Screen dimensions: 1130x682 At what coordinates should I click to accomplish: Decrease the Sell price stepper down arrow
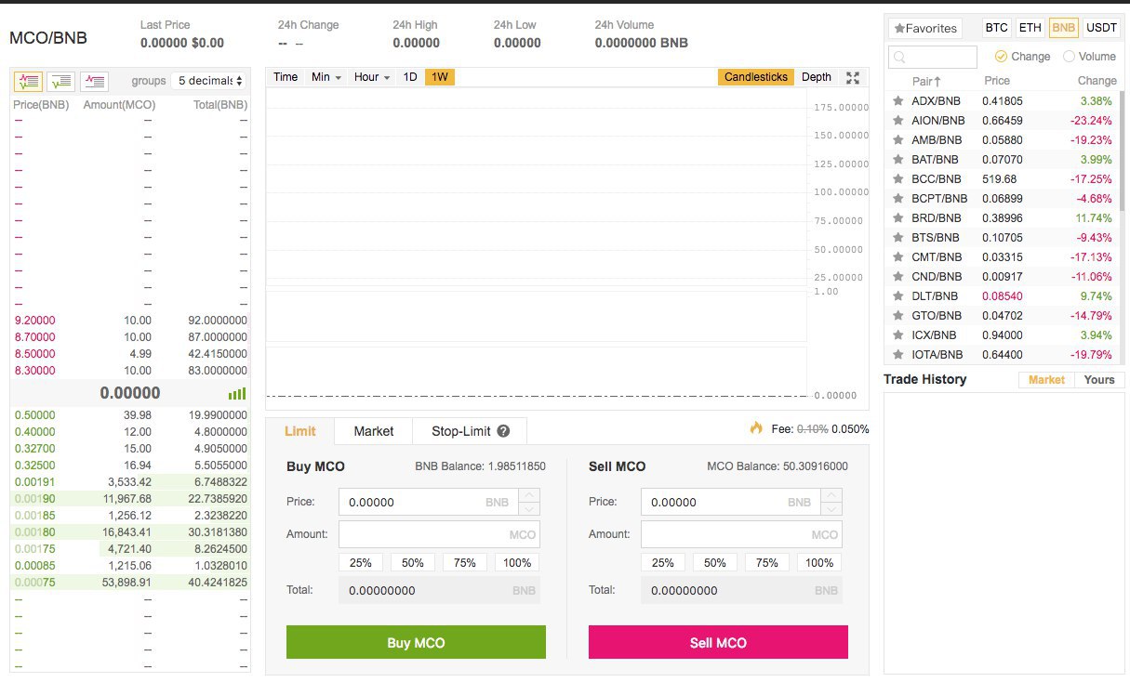[831, 508]
